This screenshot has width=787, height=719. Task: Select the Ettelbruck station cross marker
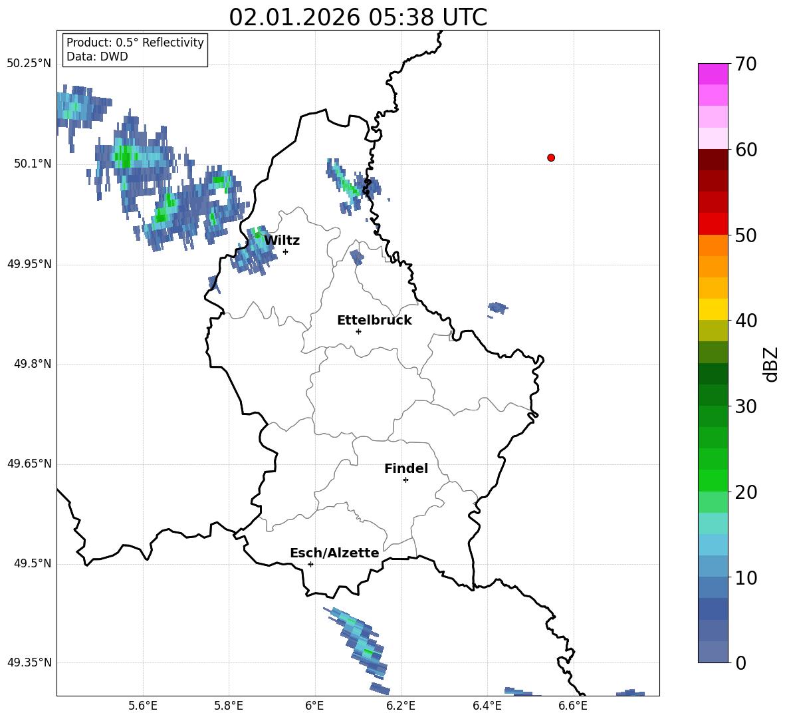point(358,331)
